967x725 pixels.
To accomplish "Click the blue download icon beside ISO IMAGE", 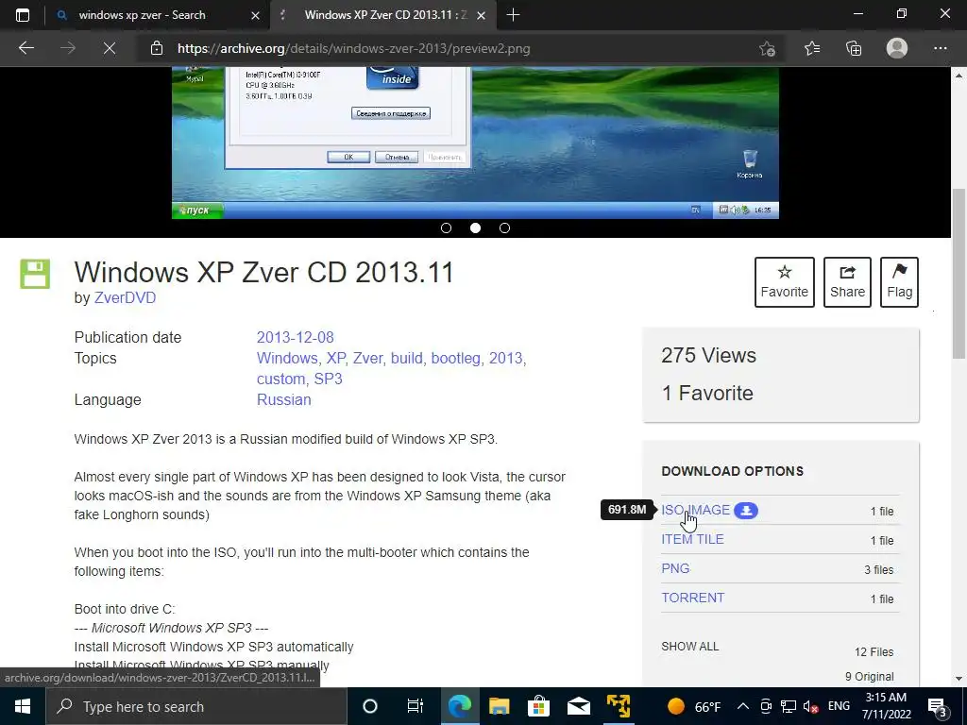I will pos(746,511).
